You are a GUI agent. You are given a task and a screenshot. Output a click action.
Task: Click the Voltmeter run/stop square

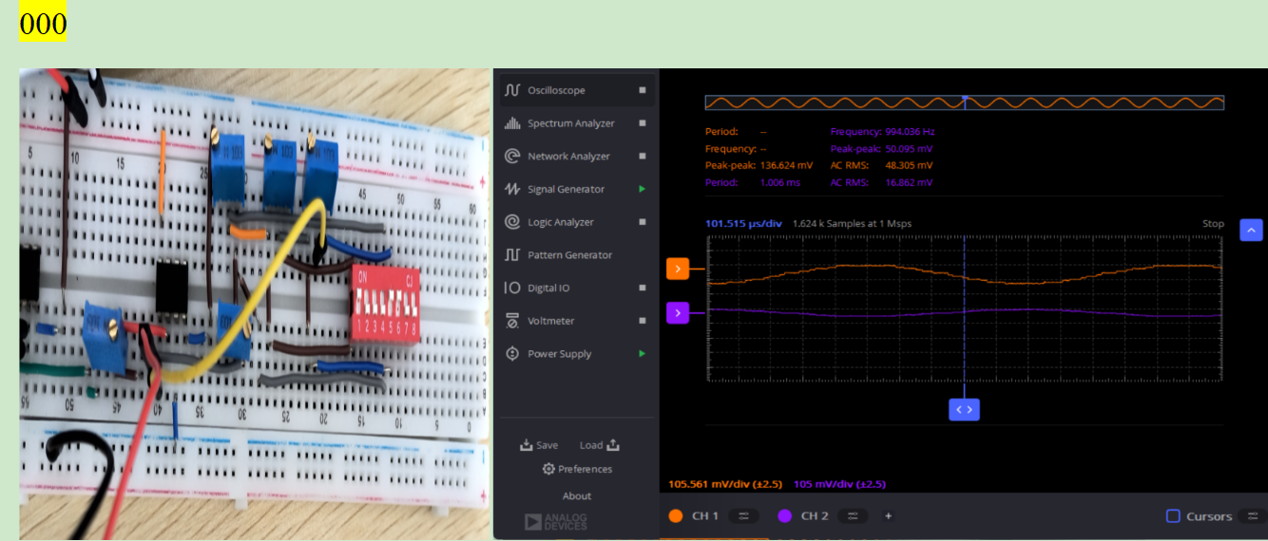(643, 321)
